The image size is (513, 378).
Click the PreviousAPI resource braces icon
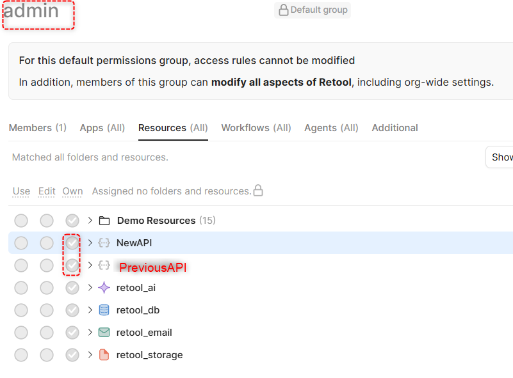(104, 265)
